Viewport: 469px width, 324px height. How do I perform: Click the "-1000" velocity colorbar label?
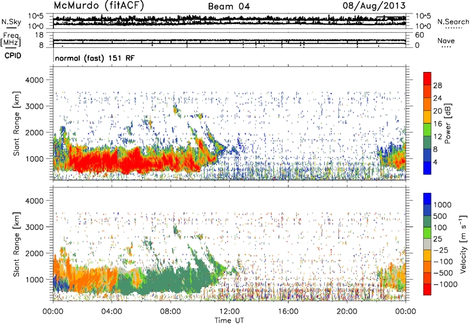[x=445, y=284]
